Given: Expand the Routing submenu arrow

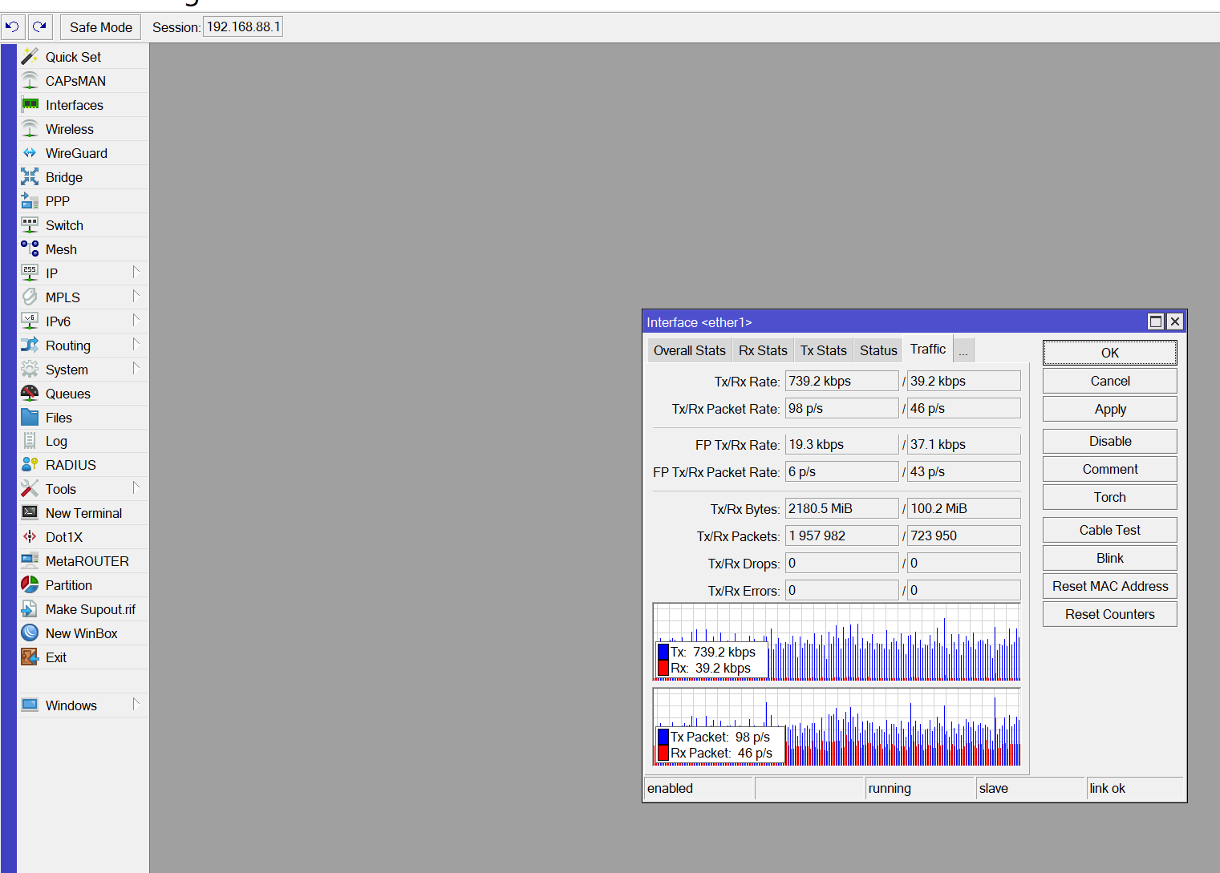Looking at the screenshot, I should tap(136, 344).
